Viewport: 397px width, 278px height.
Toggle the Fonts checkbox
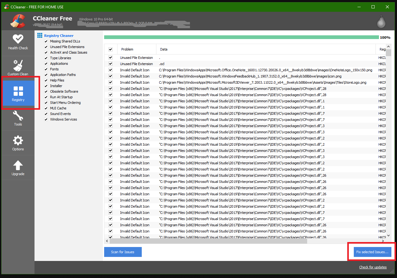point(46,69)
